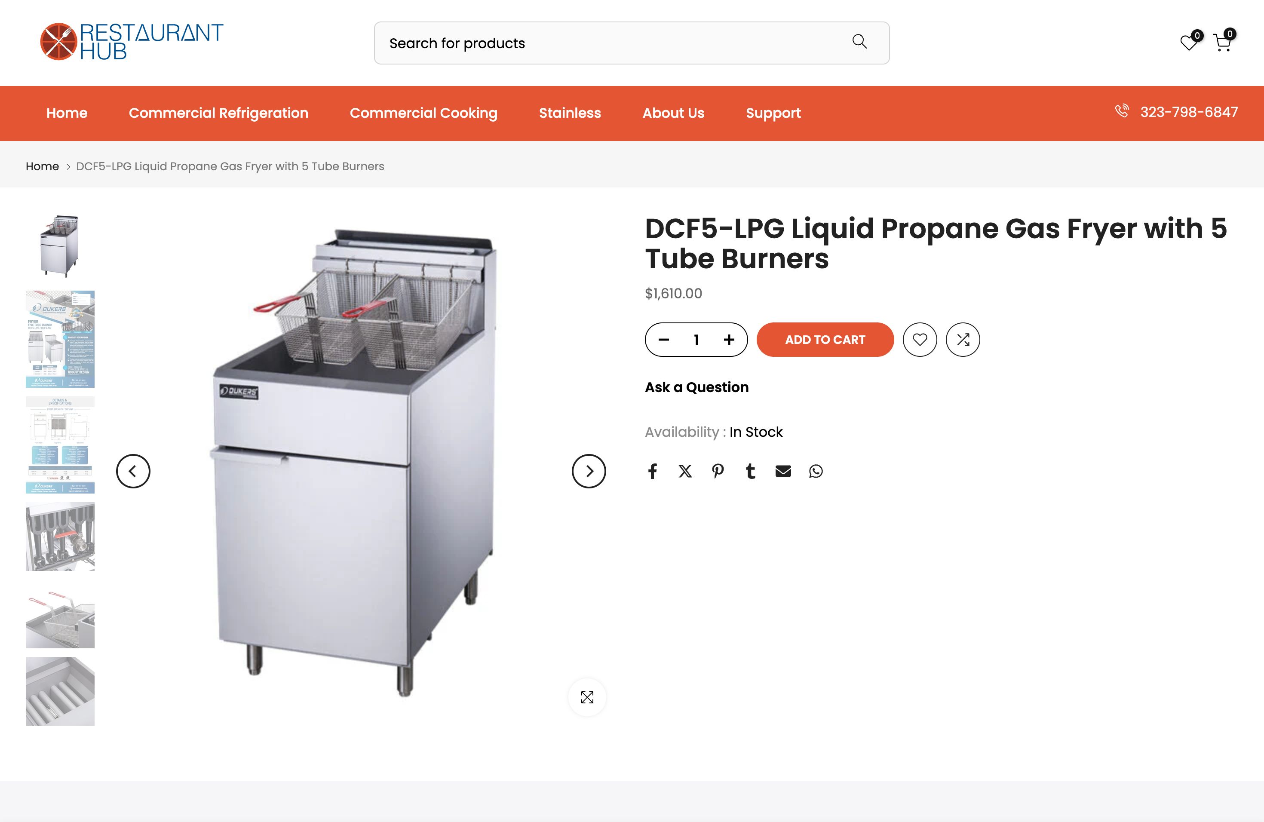
Task: Open the wishlist heart in header
Action: pos(1189,42)
